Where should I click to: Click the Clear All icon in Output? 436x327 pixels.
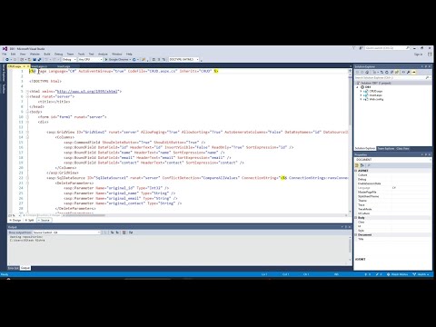(124, 233)
